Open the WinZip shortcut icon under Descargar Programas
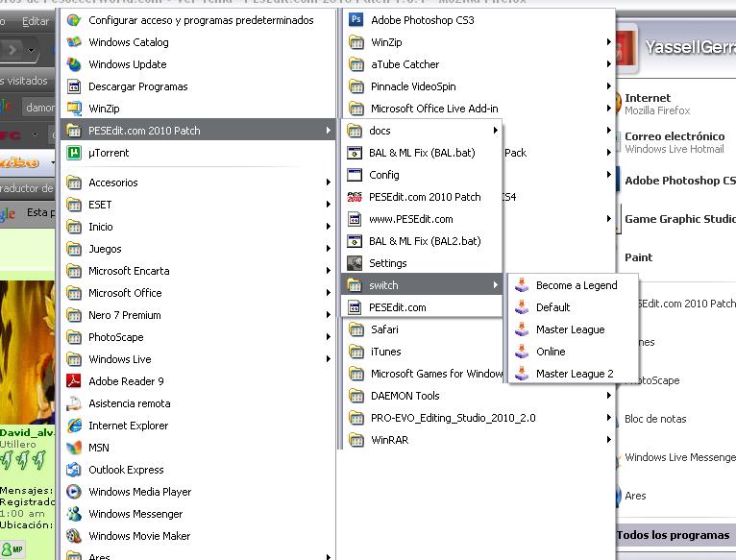The width and height of the screenshot is (736, 560). tap(74, 109)
